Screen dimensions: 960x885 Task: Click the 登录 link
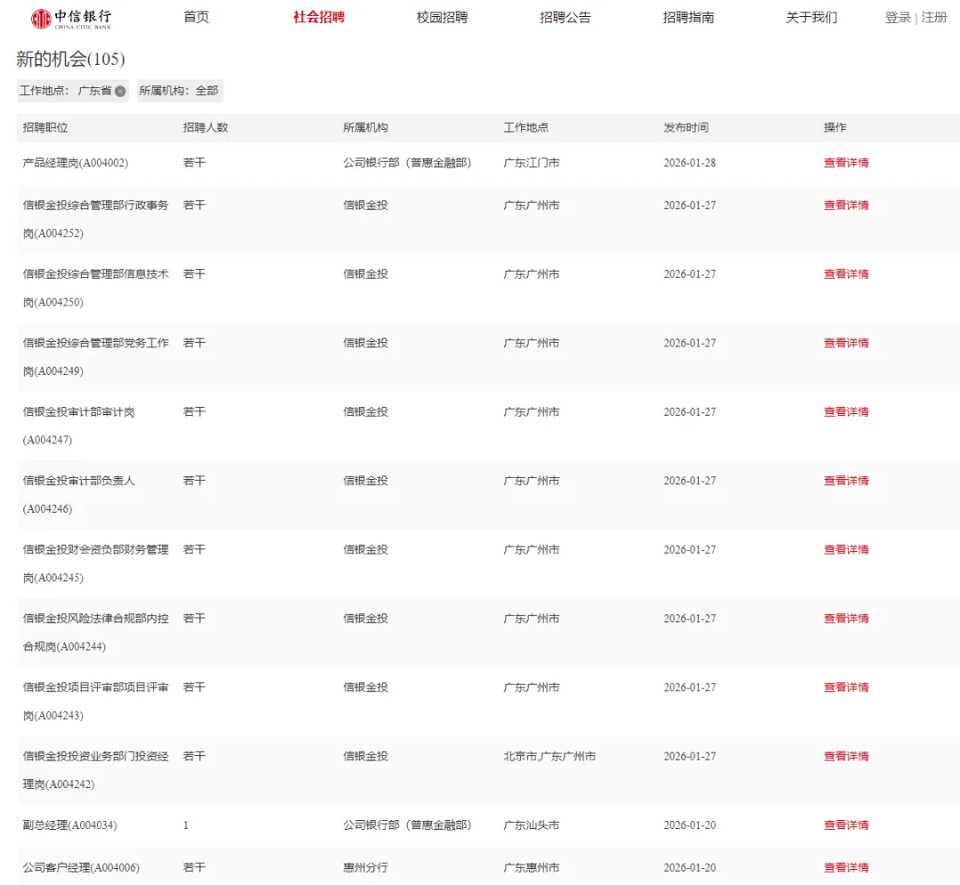[898, 17]
